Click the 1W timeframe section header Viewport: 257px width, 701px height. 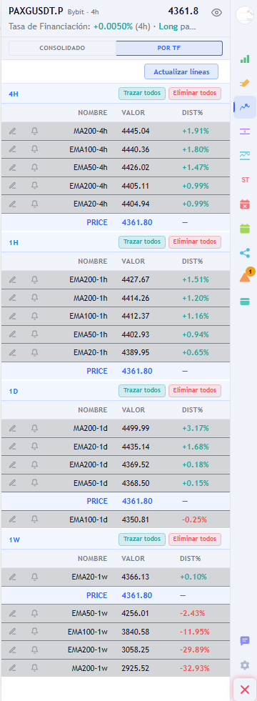(14, 540)
